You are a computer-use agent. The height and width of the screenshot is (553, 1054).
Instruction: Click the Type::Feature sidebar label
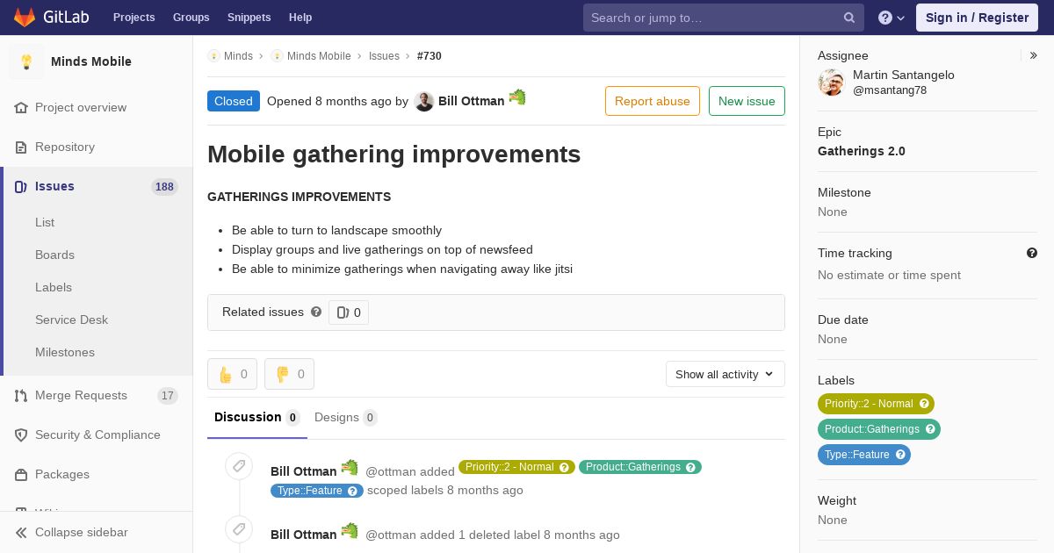click(864, 455)
